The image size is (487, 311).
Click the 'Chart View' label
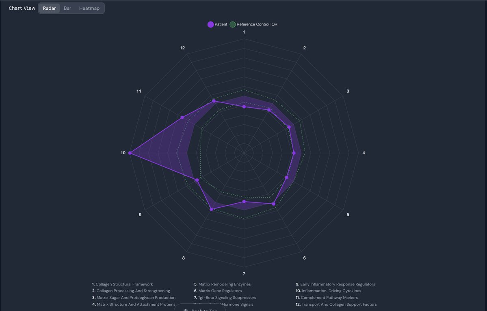22,9
